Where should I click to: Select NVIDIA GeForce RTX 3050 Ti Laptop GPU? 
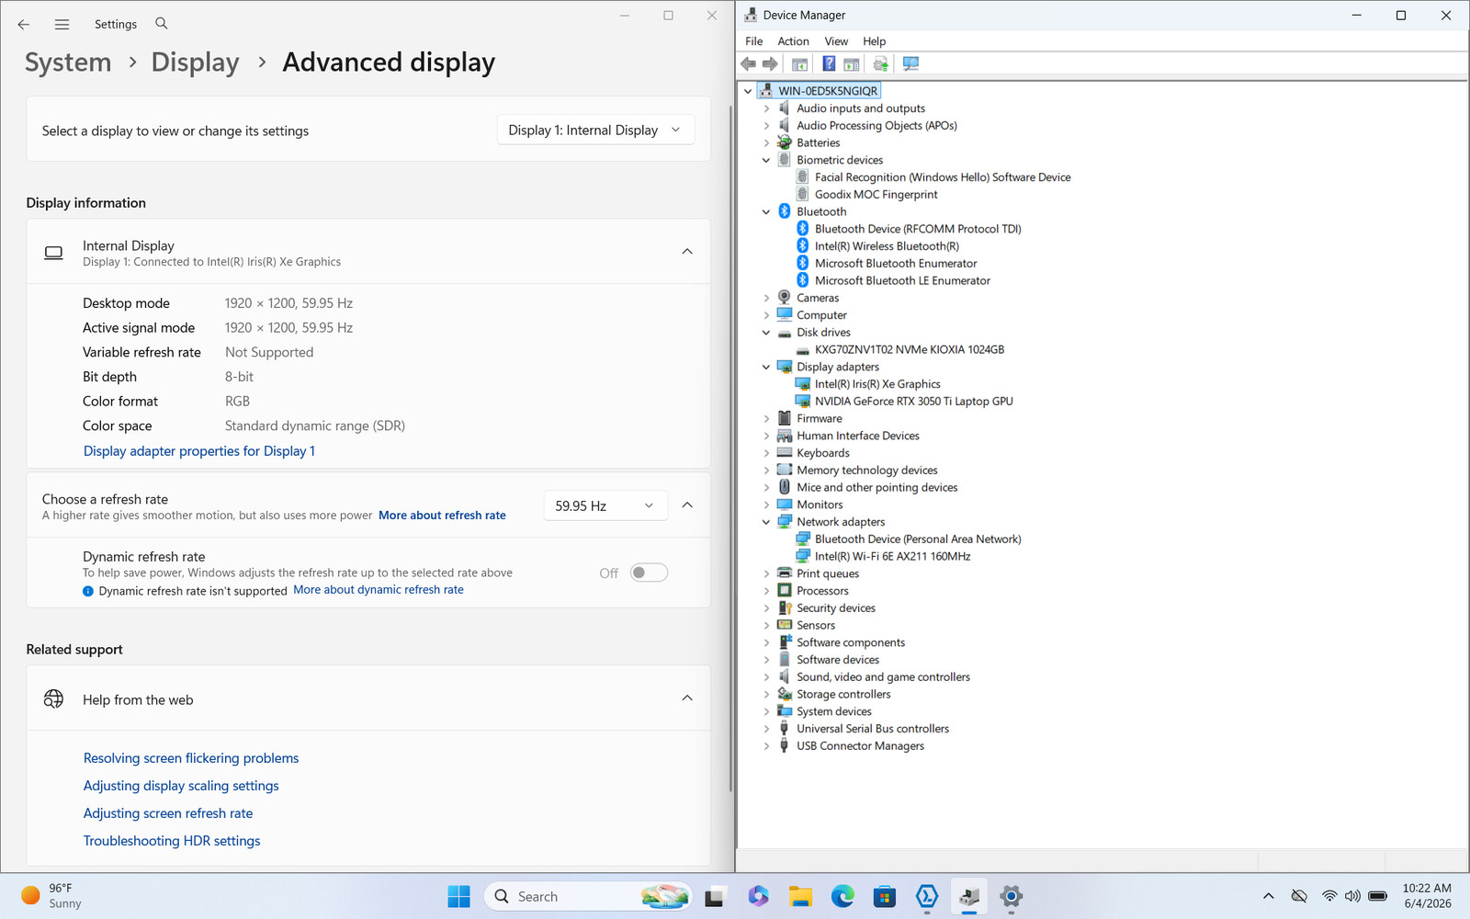(x=913, y=402)
